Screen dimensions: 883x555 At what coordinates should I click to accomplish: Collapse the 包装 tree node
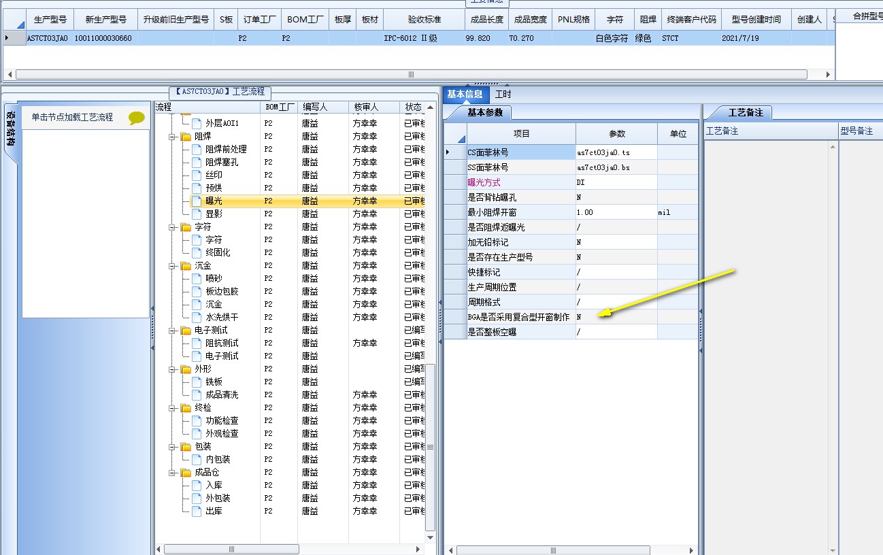[173, 447]
